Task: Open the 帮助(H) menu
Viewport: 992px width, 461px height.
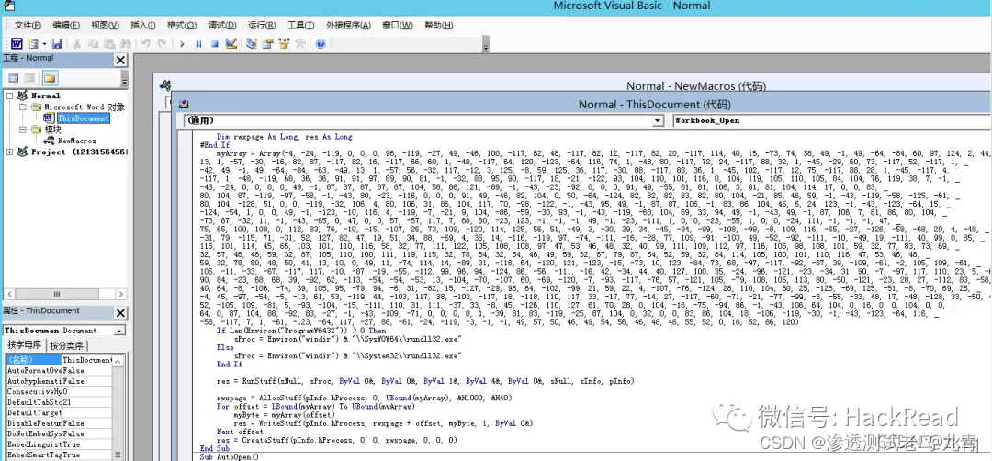Action: (x=438, y=26)
